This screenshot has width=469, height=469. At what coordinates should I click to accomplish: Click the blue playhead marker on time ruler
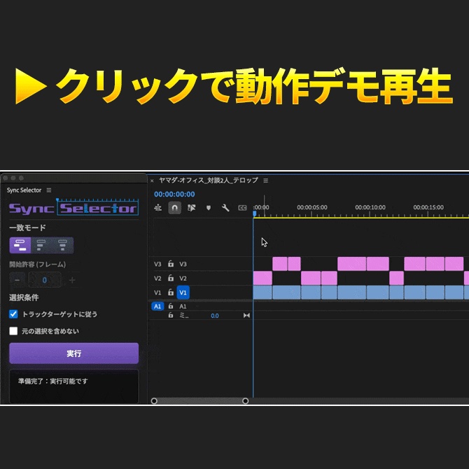pyautogui.click(x=255, y=213)
